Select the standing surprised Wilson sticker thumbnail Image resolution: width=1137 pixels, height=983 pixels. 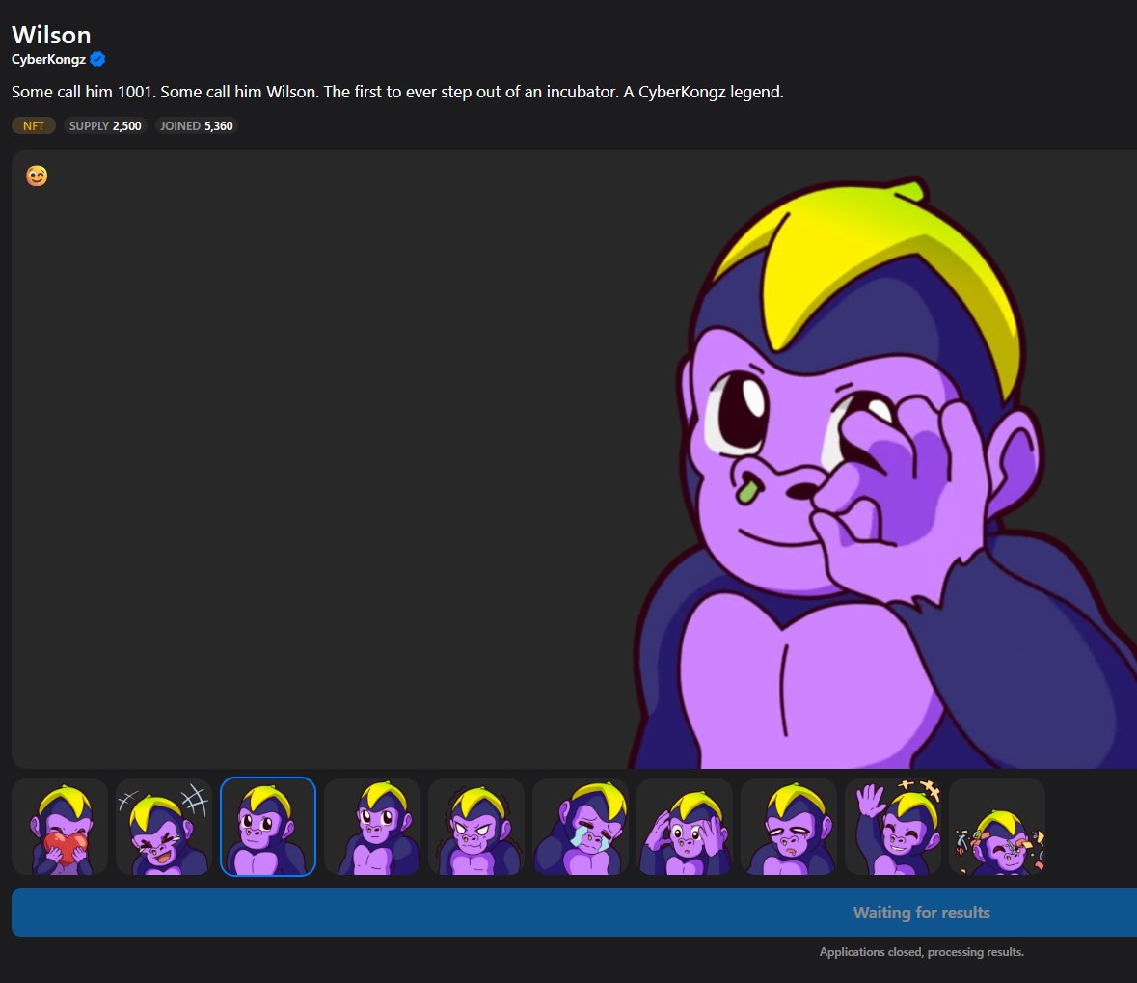372,827
